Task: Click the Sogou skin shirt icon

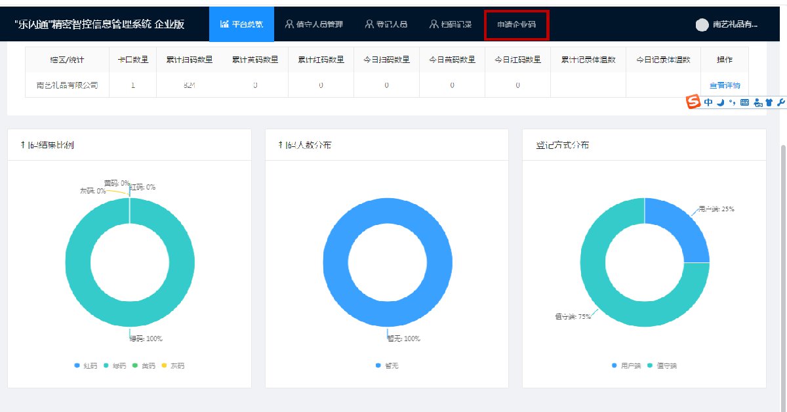Action: point(768,103)
